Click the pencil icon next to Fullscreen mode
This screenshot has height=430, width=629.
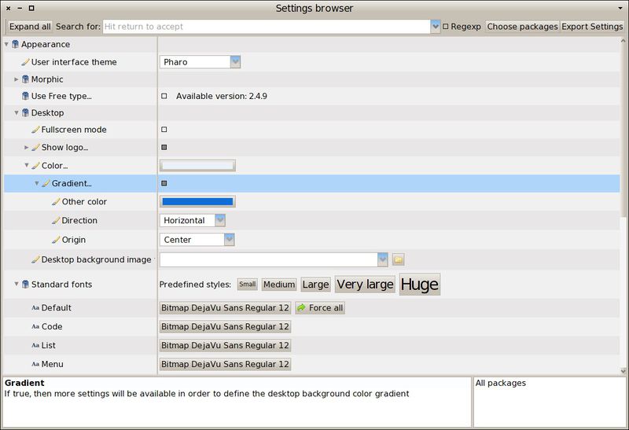[x=35, y=130]
